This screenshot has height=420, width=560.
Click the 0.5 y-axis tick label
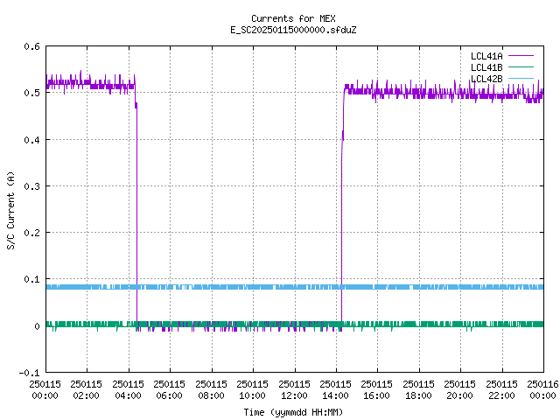point(31,93)
